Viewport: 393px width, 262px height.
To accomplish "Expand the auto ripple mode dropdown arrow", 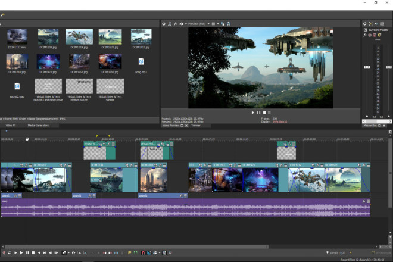I will [x=160, y=252].
